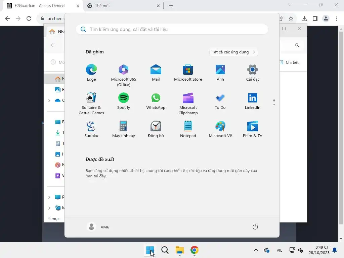Expand OneDrive tree node in File Explorer
Screen dimensions: 344x258
49,100
